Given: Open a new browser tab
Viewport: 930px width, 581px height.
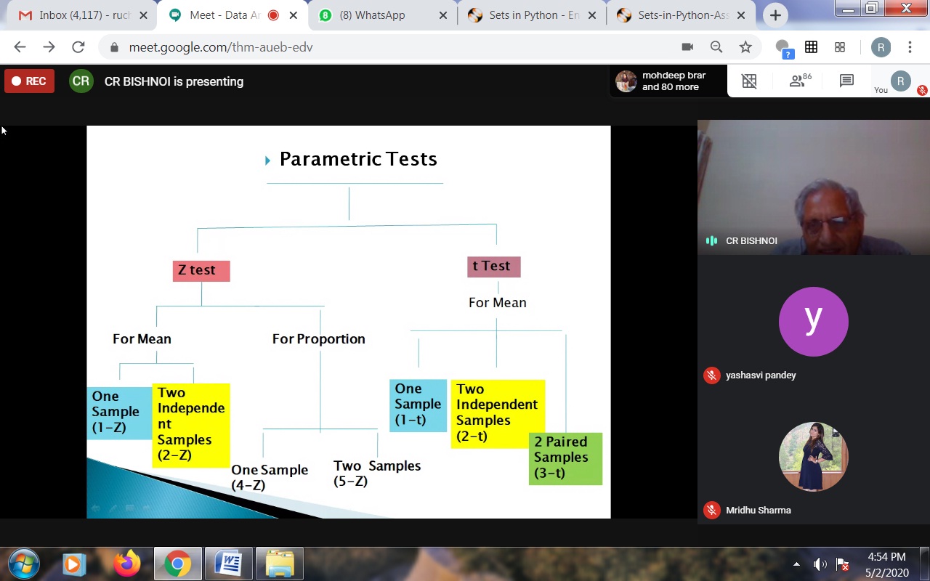Looking at the screenshot, I should tap(775, 15).
